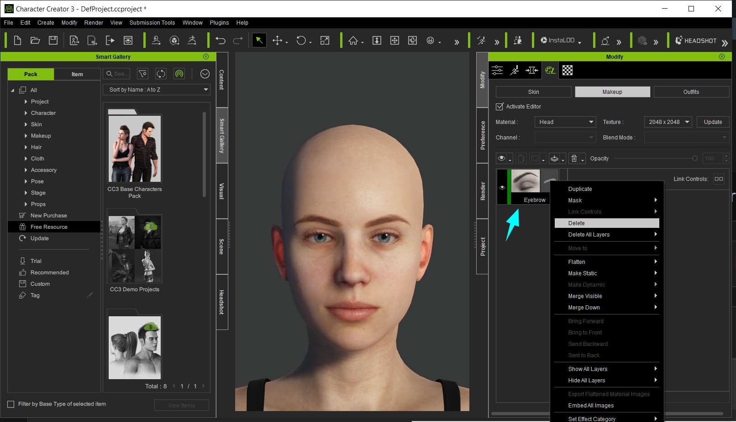The width and height of the screenshot is (736, 422).
Task: Click the smiley face expression icon
Action: [430, 41]
